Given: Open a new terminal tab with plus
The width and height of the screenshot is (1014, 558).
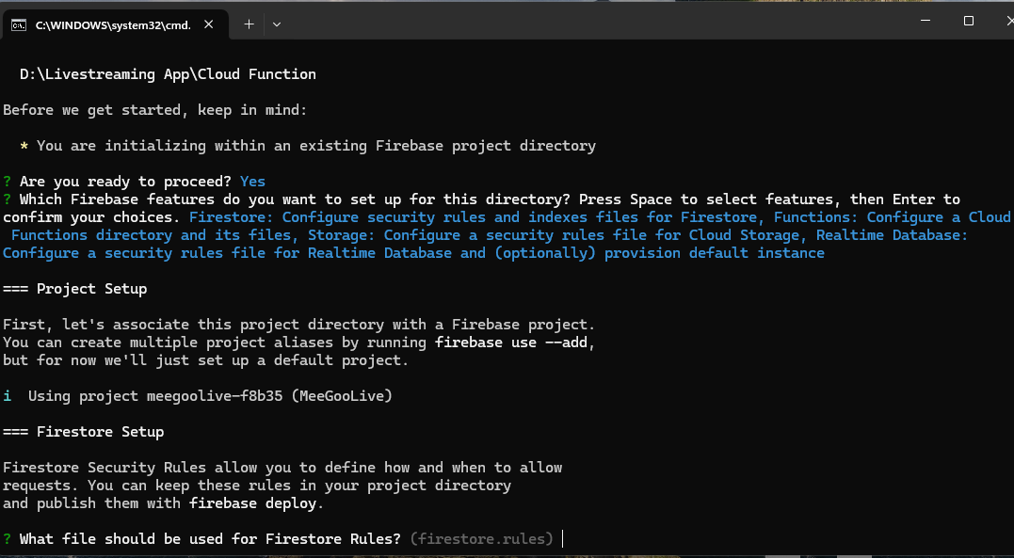Looking at the screenshot, I should click(x=249, y=24).
